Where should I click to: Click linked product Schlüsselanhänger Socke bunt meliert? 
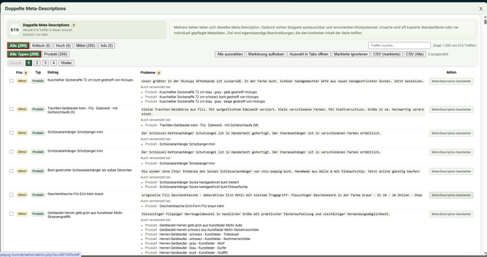[x=199, y=183]
